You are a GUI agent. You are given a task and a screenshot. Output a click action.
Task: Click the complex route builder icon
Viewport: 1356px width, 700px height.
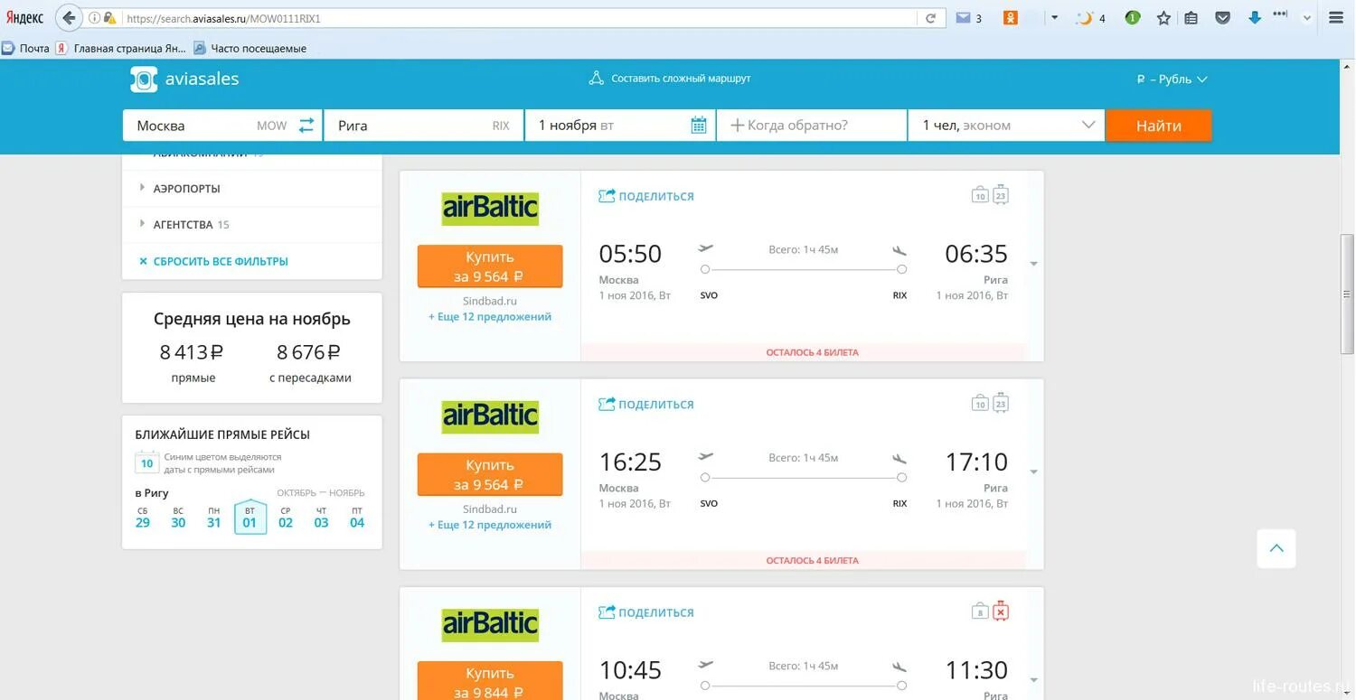596,79
